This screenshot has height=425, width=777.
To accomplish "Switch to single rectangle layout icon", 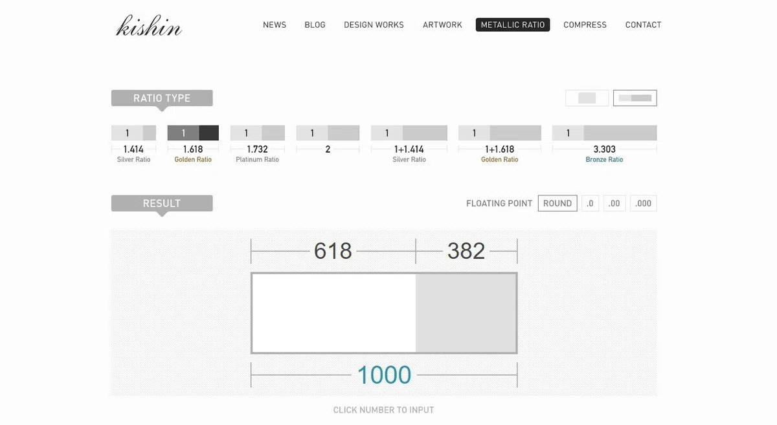I will pyautogui.click(x=587, y=98).
